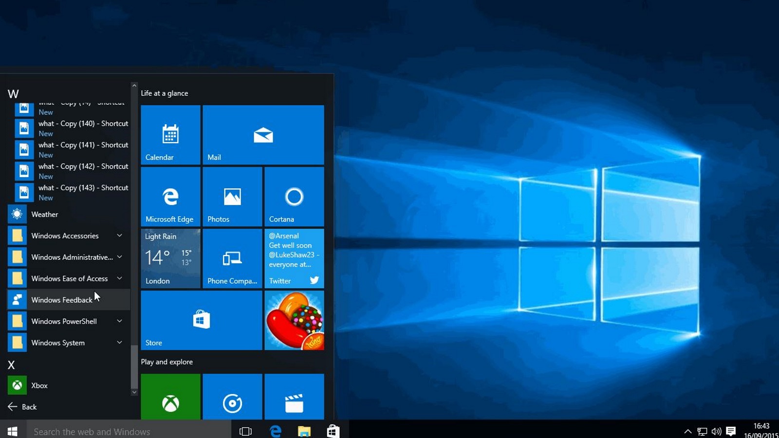This screenshot has width=779, height=438.
Task: Open Xbox in the app list
Action: tap(69, 385)
